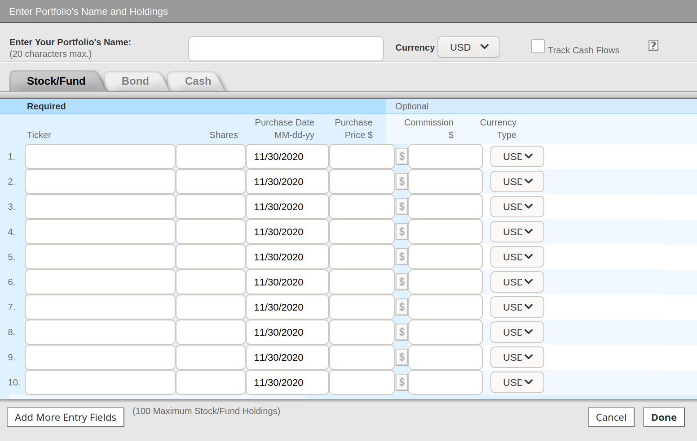Enable the Track Cash Flows checkbox

pyautogui.click(x=538, y=46)
